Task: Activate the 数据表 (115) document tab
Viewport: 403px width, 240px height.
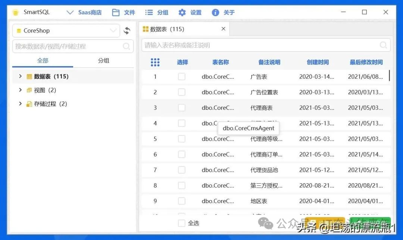Action: point(184,29)
